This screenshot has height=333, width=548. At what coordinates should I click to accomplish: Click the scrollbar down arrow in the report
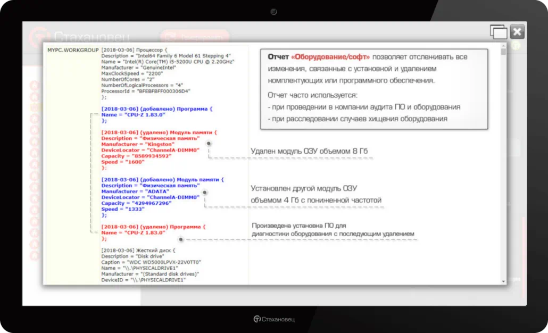(x=503, y=280)
